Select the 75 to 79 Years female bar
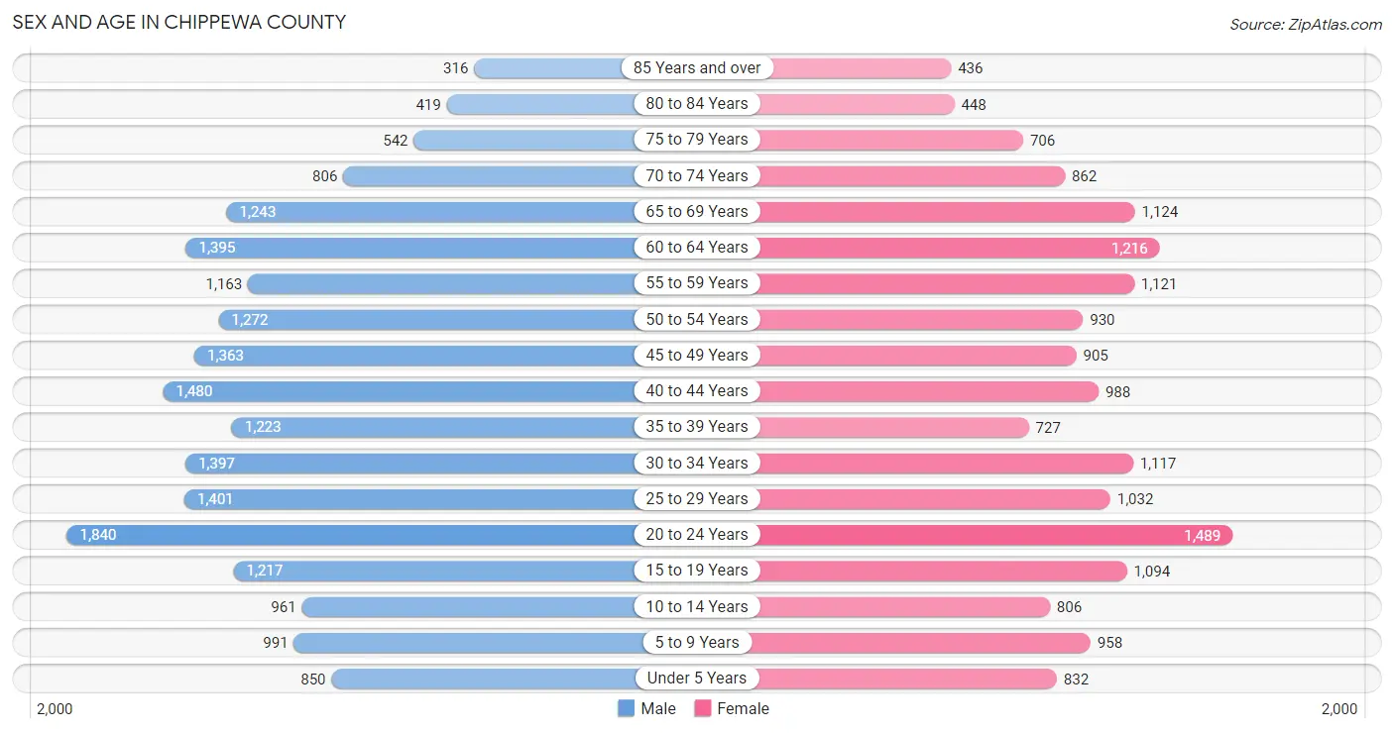The width and height of the screenshot is (1394, 733). pyautogui.click(x=890, y=140)
